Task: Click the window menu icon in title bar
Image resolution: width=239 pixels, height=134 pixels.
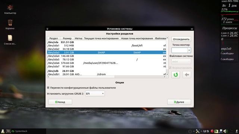Action: 47,29
